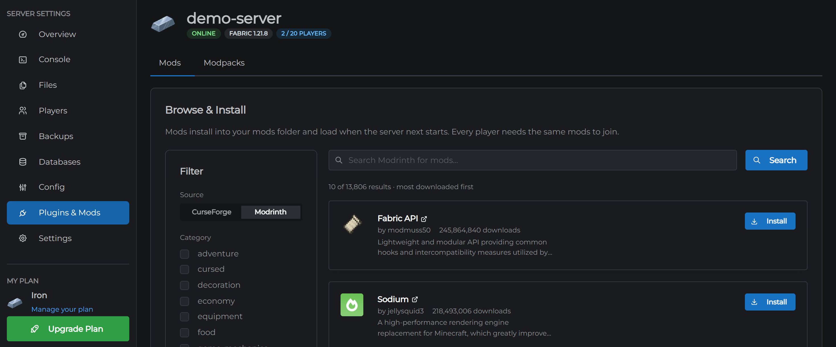Switch source to CurseForge
This screenshot has width=836, height=347.
211,212
